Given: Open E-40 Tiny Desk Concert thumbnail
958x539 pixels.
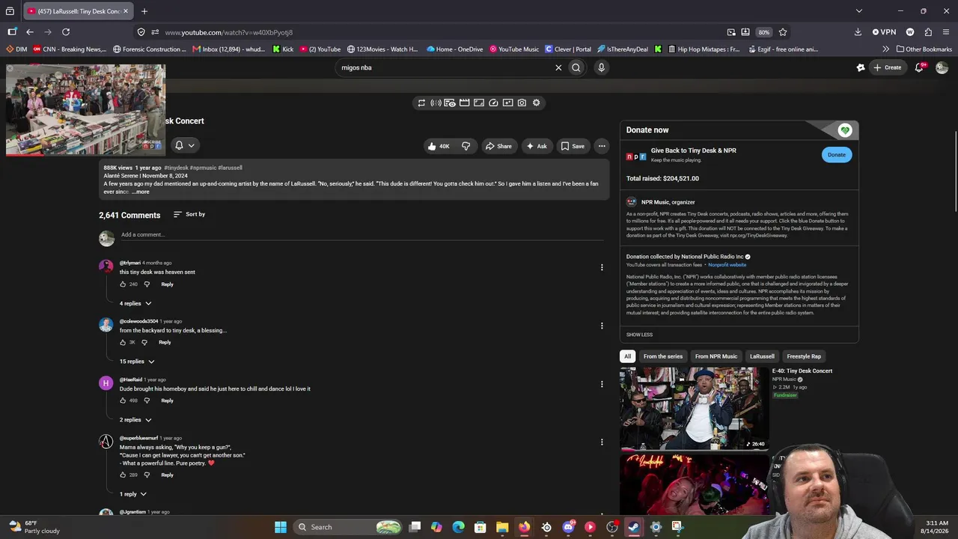Looking at the screenshot, I should click(x=694, y=408).
